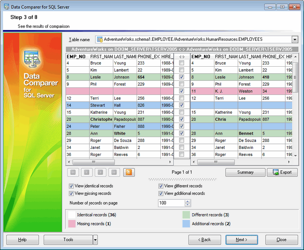Sort by the left EMP_NO column header
Image resolution: width=304 pixels, height=250 pixels.
(77, 56)
